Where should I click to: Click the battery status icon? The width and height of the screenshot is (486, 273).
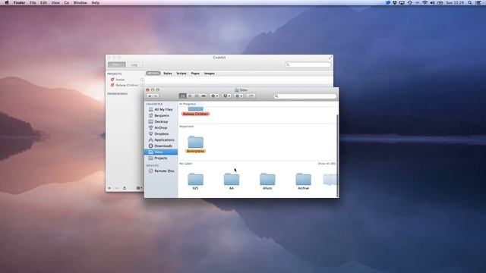(x=440, y=3)
